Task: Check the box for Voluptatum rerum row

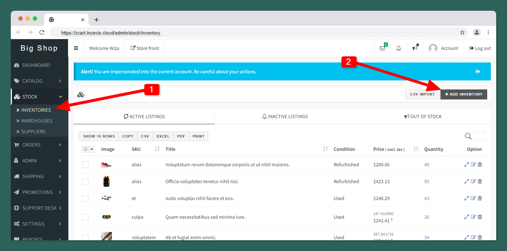Action: coord(85,165)
